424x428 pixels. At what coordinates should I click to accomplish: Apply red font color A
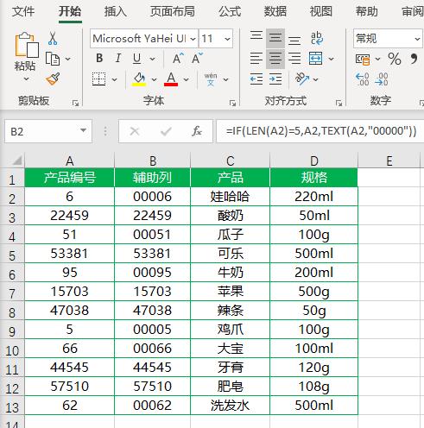pyautogui.click(x=171, y=79)
